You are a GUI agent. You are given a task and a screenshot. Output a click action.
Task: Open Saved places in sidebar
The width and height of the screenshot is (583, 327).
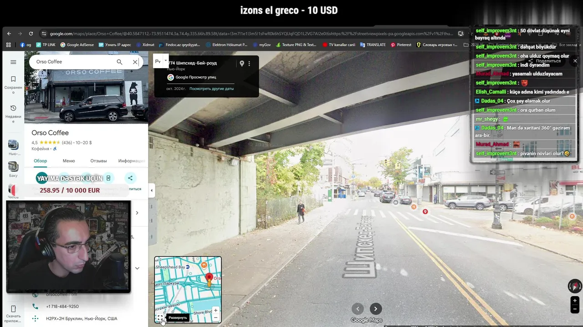coord(13,85)
